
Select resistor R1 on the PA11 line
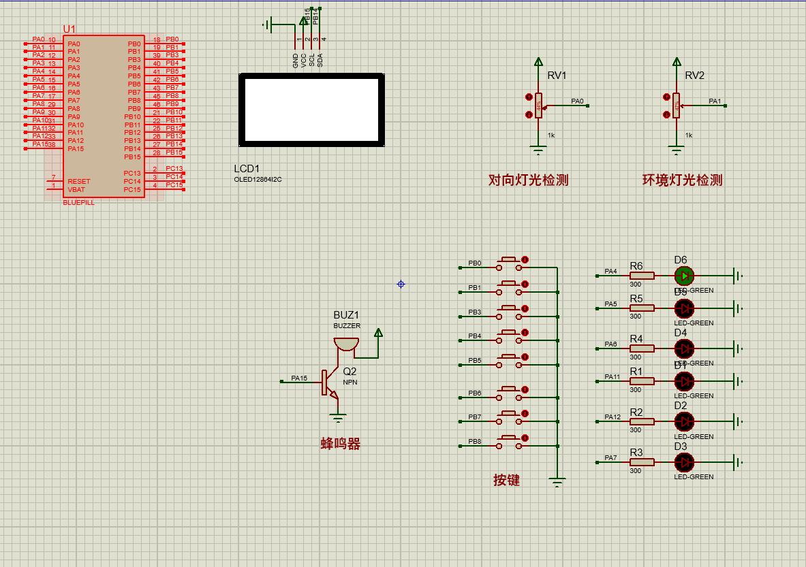(642, 381)
